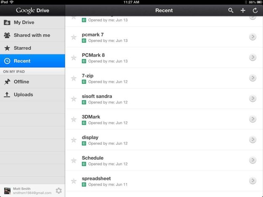The height and width of the screenshot is (197, 263).
Task: Go to Shared with me
Action: [x=32, y=35]
